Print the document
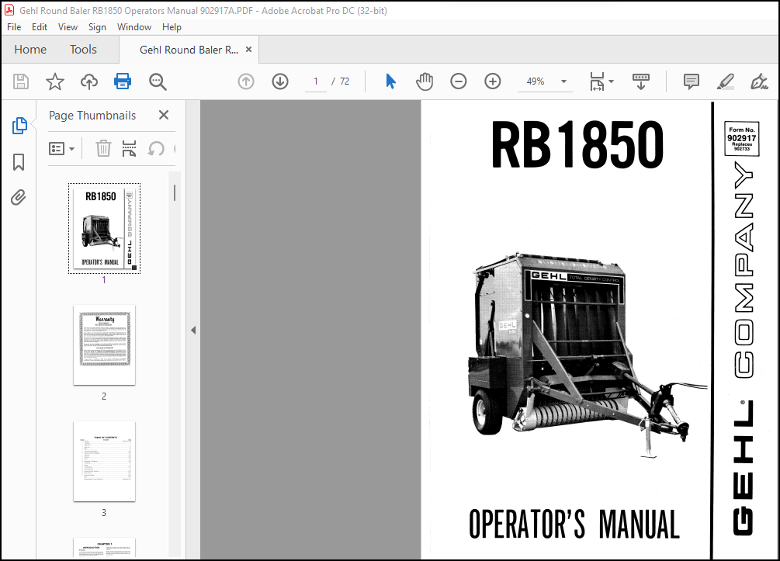The height and width of the screenshot is (561, 780). coord(123,81)
